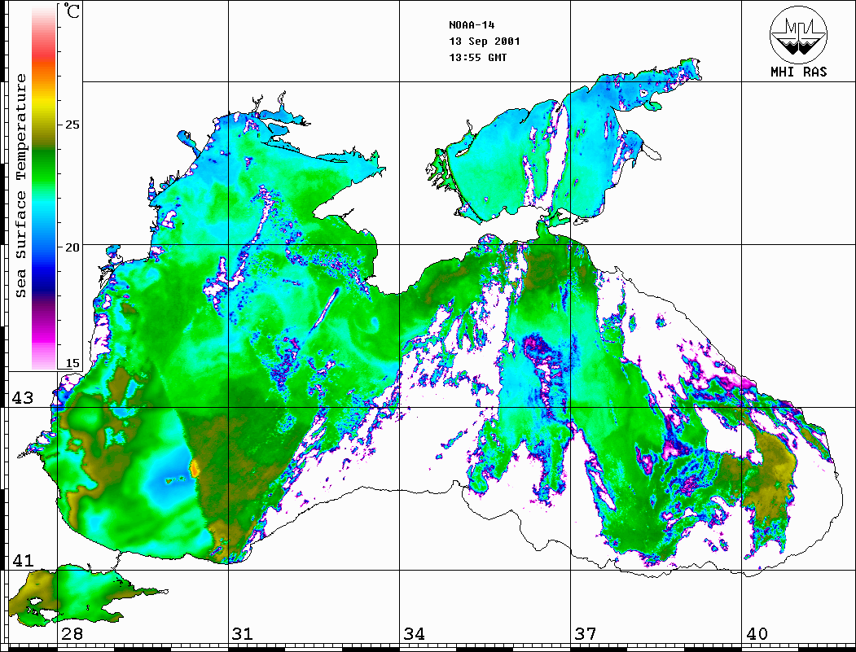The width and height of the screenshot is (856, 652).
Task: Click the °C unit symbol above the scale
Action: click(72, 12)
